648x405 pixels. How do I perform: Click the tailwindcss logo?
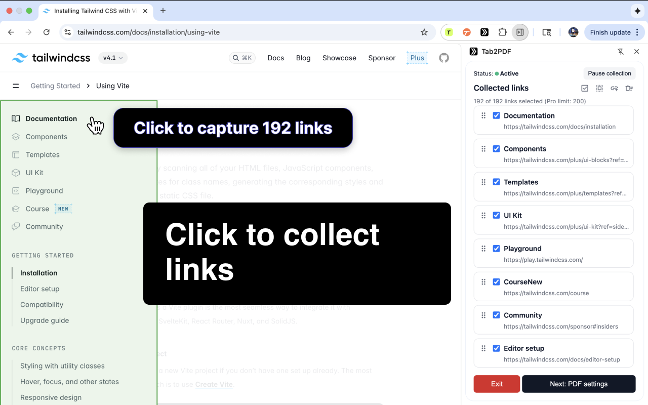click(51, 58)
